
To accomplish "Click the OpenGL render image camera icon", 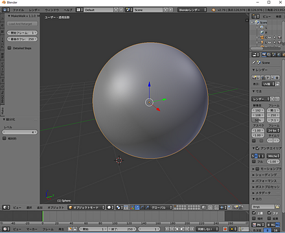I will pos(236,208).
